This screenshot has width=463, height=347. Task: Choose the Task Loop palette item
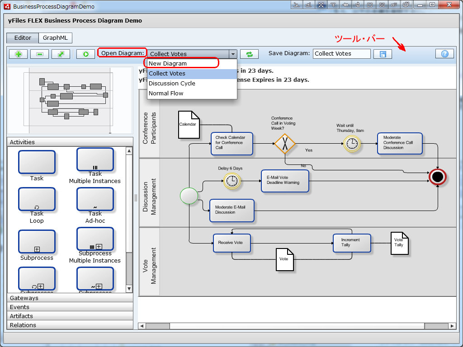pos(37,199)
